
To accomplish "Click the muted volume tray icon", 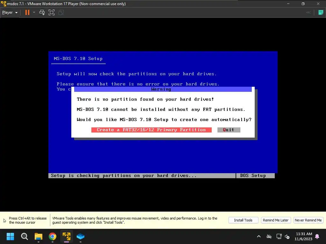I will pos(287,236).
